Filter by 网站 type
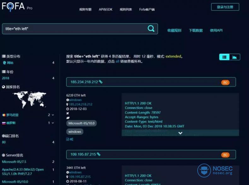This screenshot has width=249, height=185. pos(10,63)
